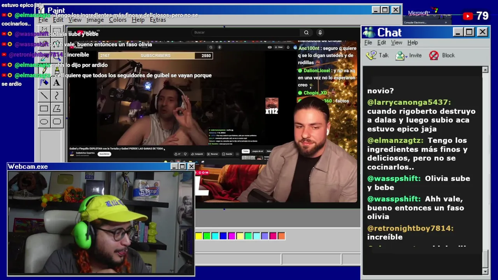Pick the blue color swatch
Viewport: 498px width, 280px height.
223,236
